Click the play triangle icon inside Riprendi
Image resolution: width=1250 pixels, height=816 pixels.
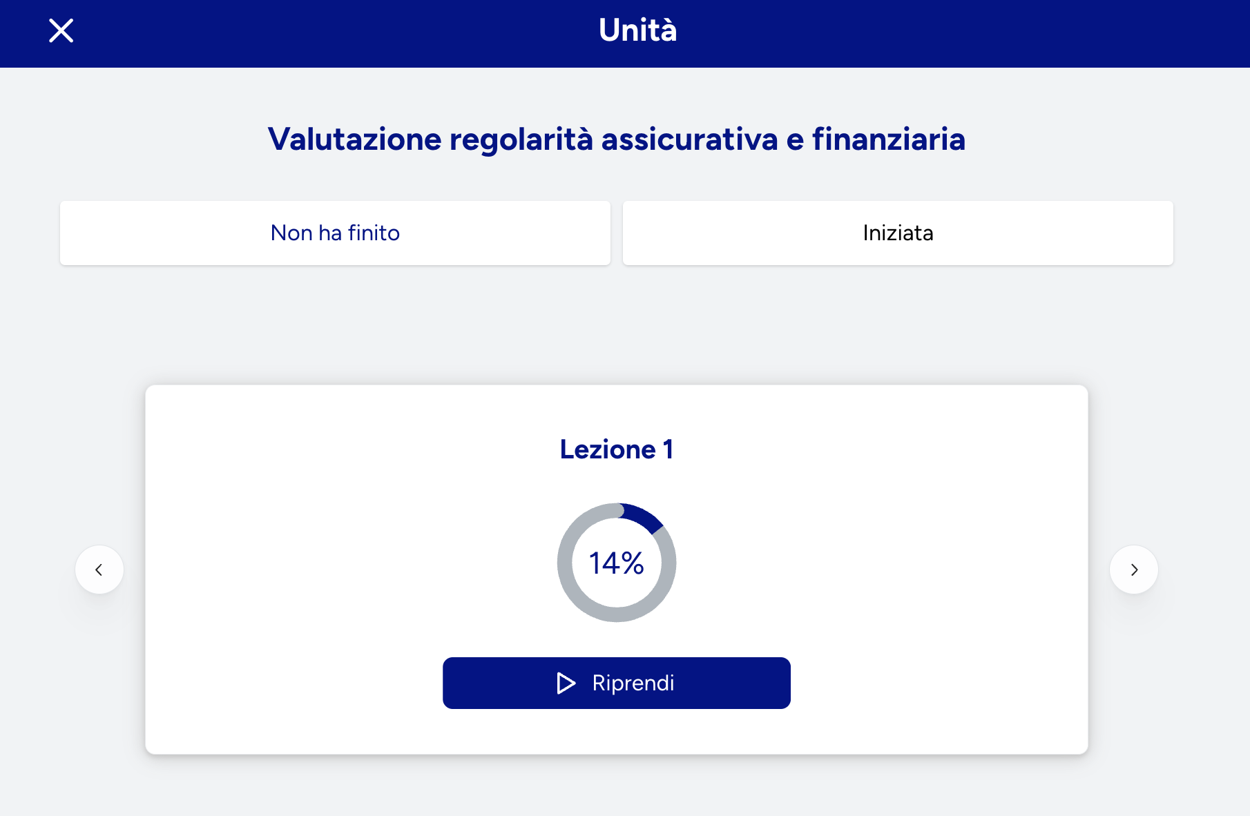tap(566, 683)
